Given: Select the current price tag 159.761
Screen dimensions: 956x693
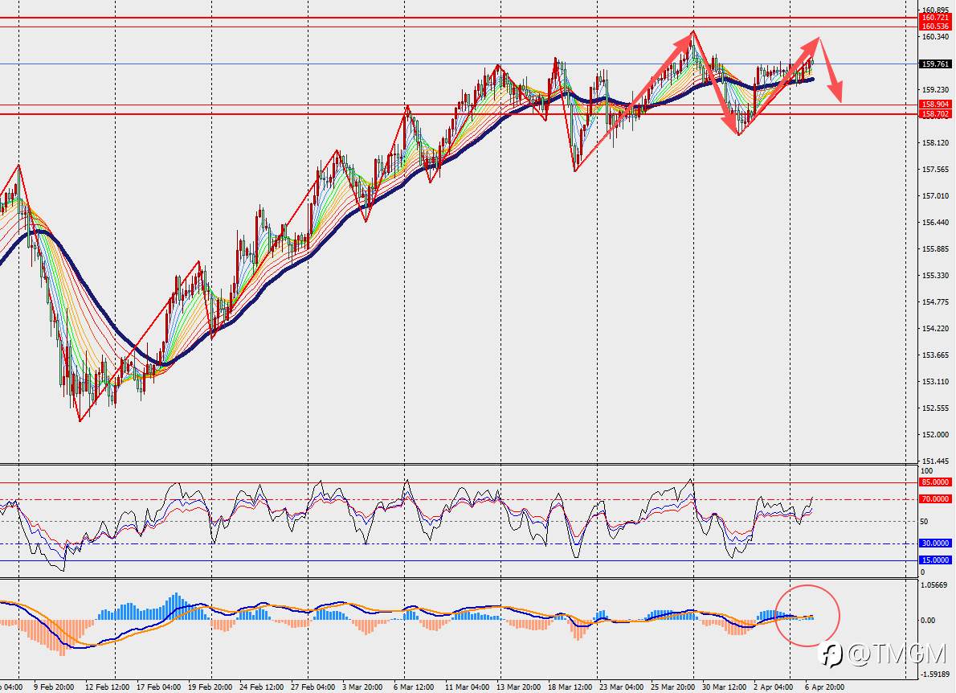Looking at the screenshot, I should tap(934, 64).
